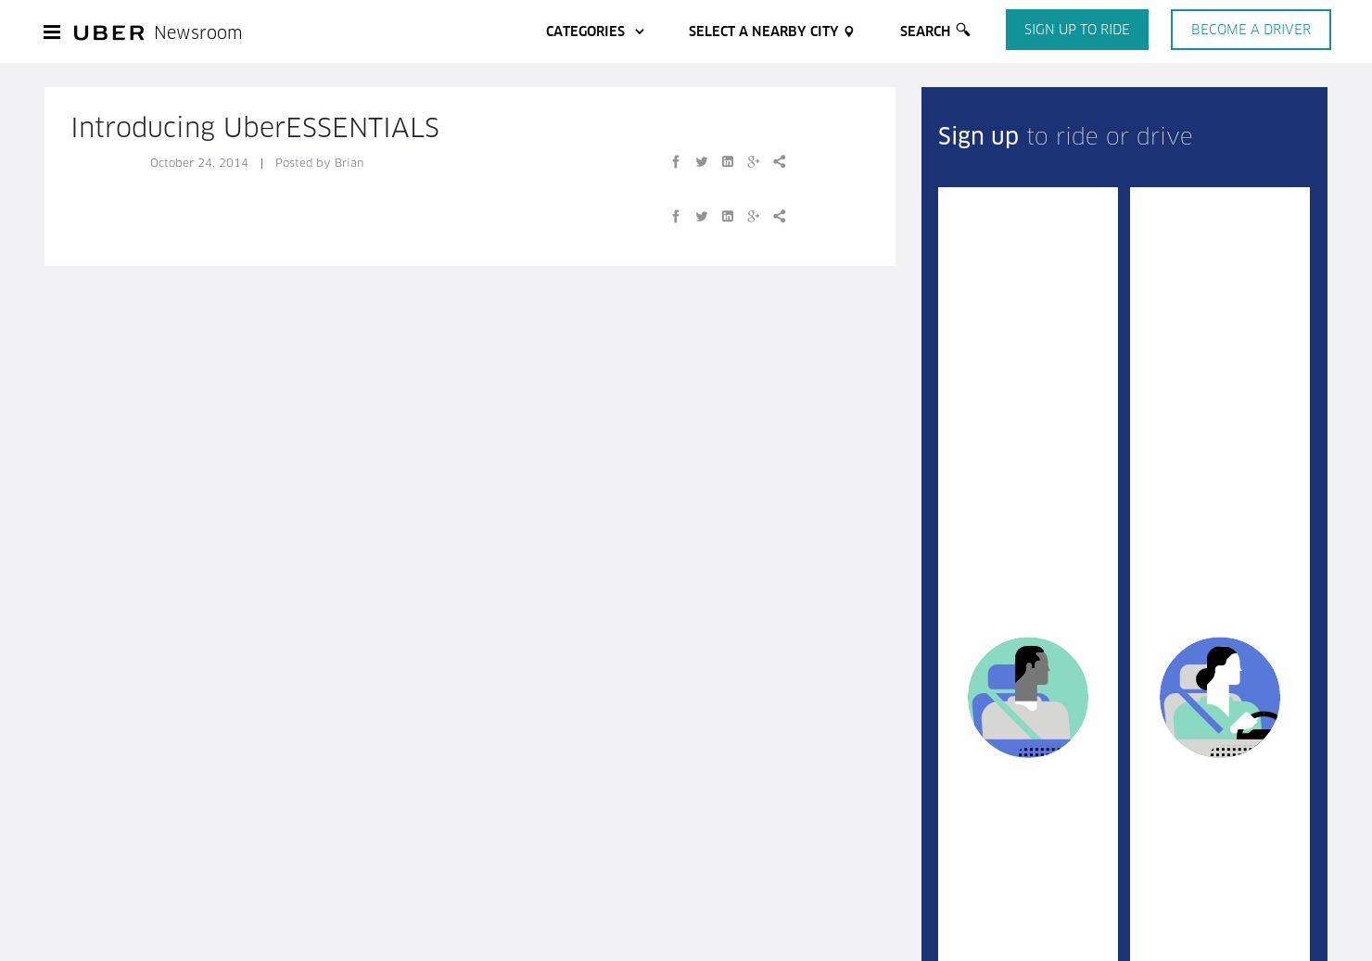Viewport: 1372px width, 961px height.
Task: Click the date October 24, 2014
Action: (199, 163)
